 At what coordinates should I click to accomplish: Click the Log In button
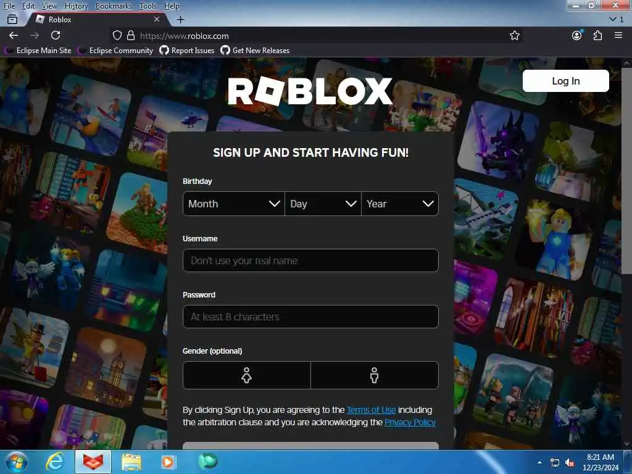coord(565,81)
